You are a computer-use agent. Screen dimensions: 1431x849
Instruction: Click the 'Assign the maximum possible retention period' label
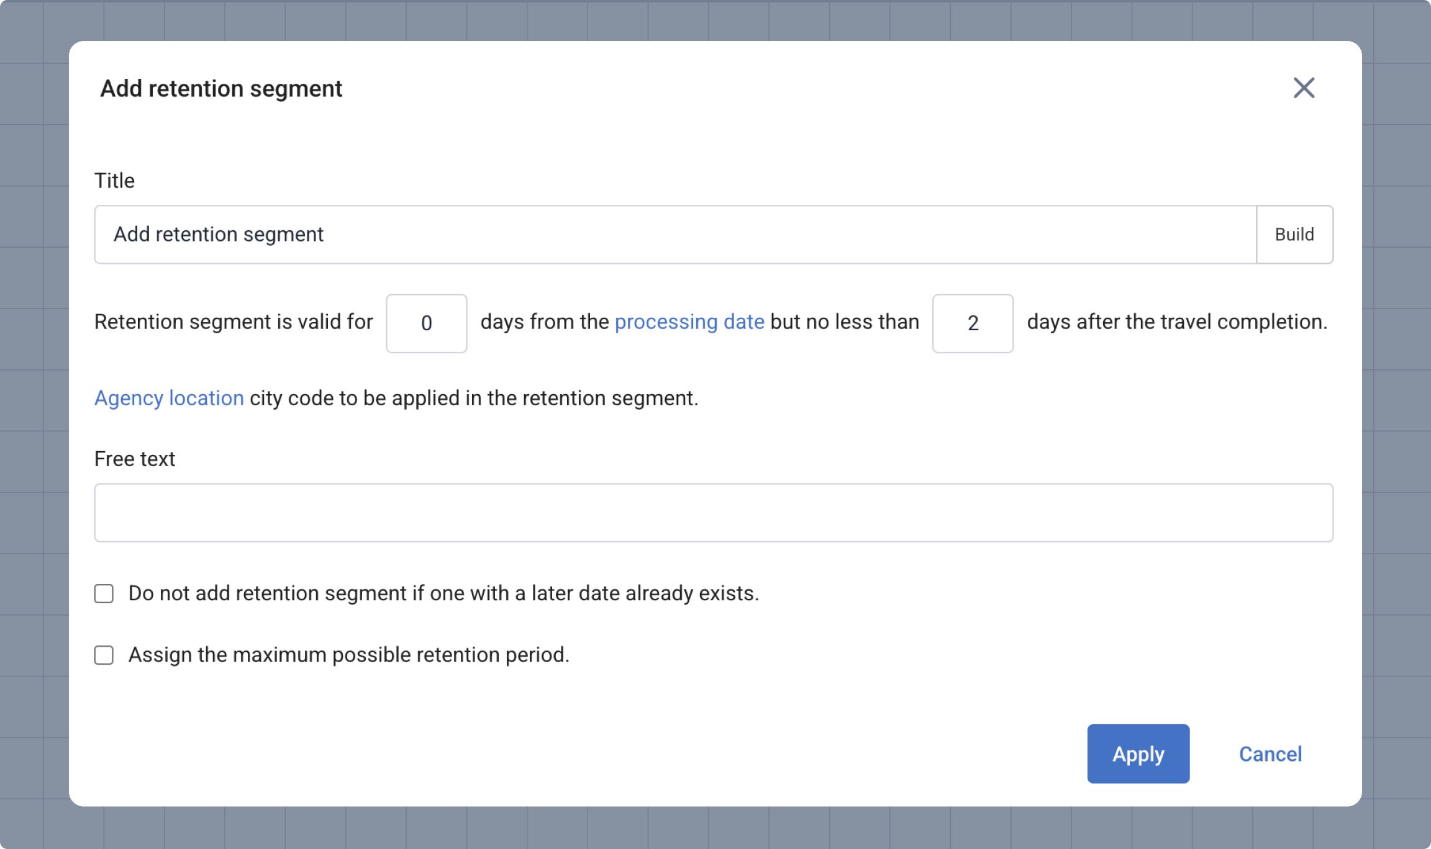click(x=348, y=655)
